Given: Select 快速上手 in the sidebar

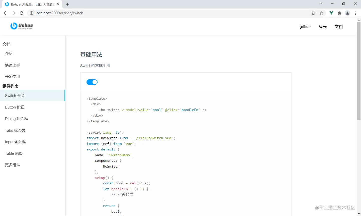Looking at the screenshot, I should point(33,65).
